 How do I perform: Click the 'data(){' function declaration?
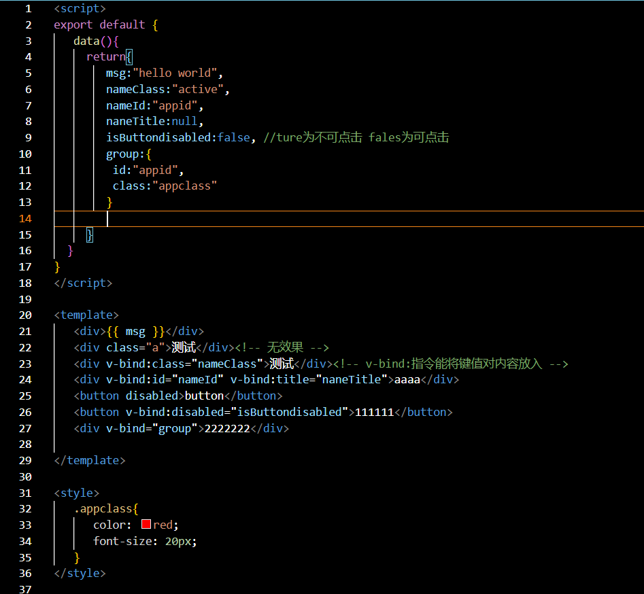click(96, 41)
